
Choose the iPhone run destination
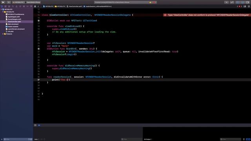pos(33,2)
